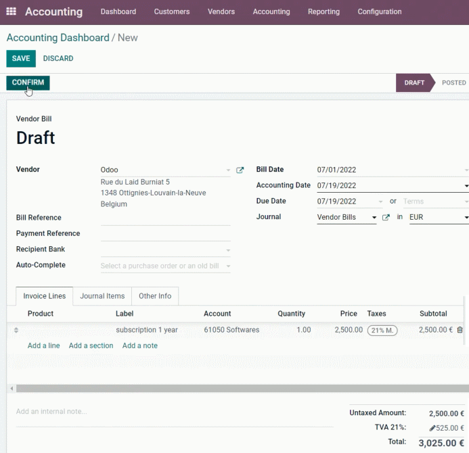Viewport: 469px width, 453px height.
Task: Click the Quantity column header
Action: point(291,314)
